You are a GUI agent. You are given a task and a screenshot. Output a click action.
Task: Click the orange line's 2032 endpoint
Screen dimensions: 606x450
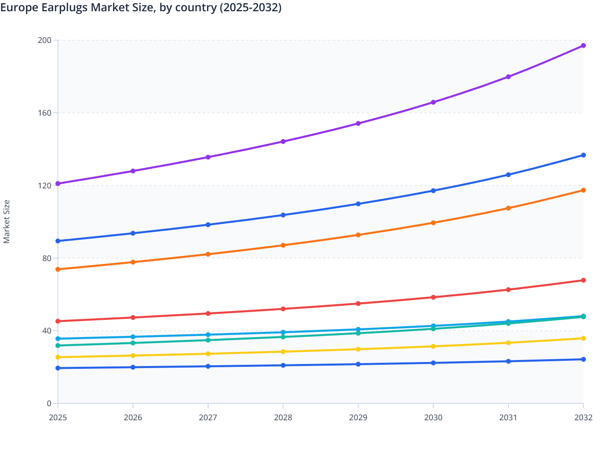583,190
